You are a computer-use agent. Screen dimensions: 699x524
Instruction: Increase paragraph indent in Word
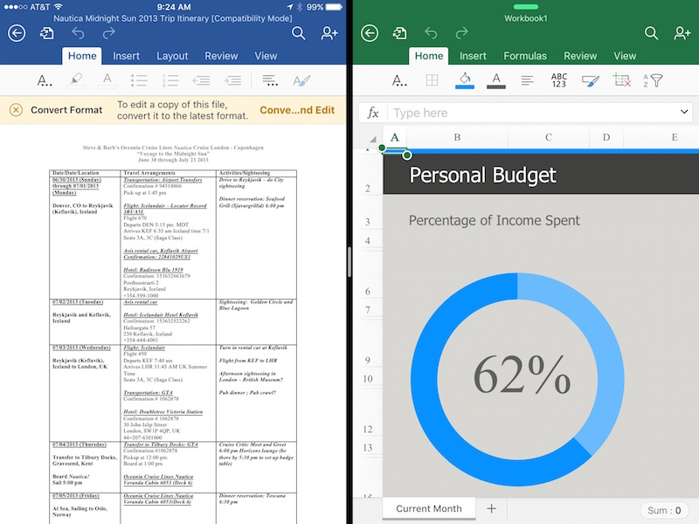point(232,80)
